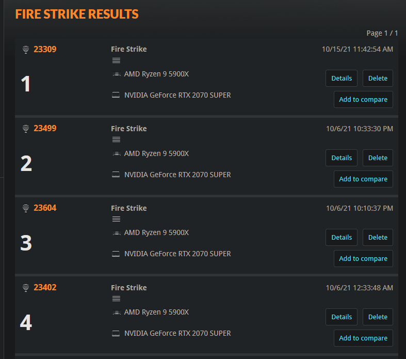Click the GPU card icon in the 23499 result
This screenshot has height=359, width=406.
tap(116, 175)
